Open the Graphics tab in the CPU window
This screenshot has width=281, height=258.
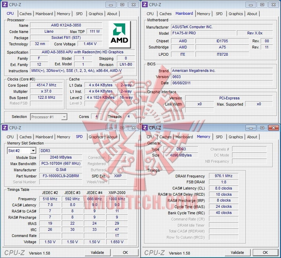point(96,14)
